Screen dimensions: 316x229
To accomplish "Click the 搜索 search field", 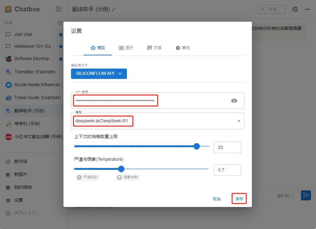I will point(271,9).
